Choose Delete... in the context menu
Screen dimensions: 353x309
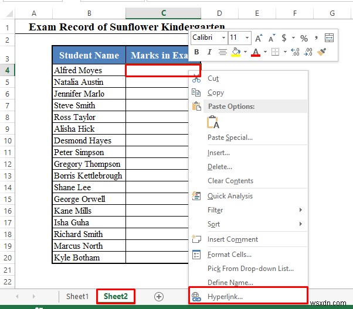point(248,167)
